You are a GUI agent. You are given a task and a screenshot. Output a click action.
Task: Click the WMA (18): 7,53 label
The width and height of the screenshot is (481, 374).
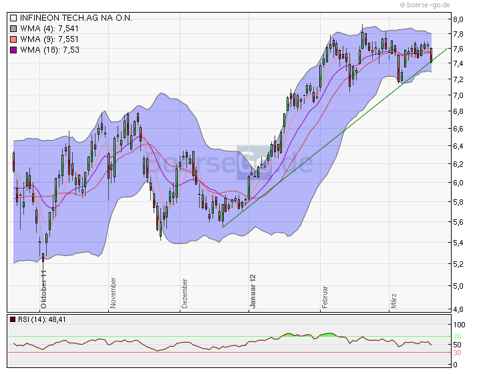(49, 50)
